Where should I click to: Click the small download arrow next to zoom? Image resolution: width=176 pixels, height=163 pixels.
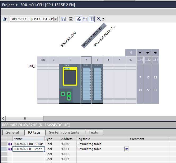point(103,19)
